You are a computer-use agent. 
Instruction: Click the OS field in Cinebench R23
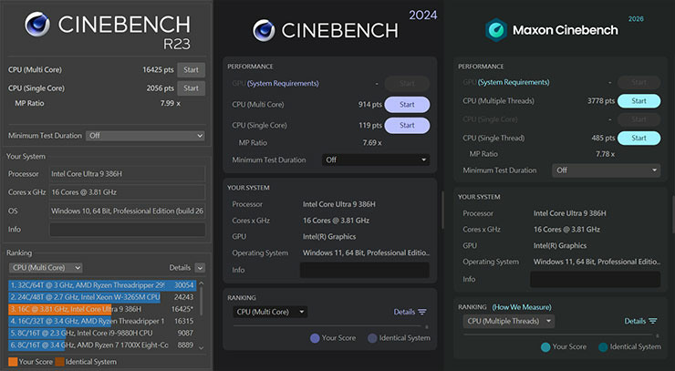(x=128, y=211)
